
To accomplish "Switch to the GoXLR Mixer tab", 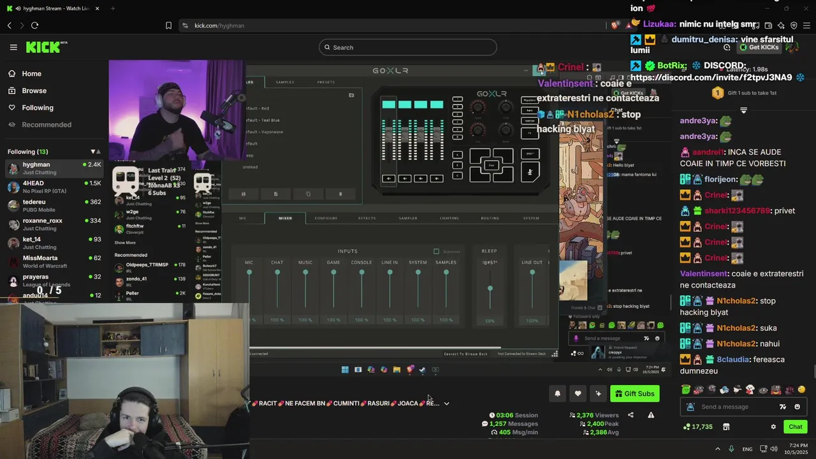I will pyautogui.click(x=285, y=218).
